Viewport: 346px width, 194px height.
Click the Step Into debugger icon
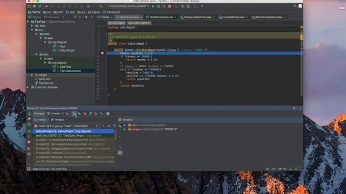(x=79, y=114)
